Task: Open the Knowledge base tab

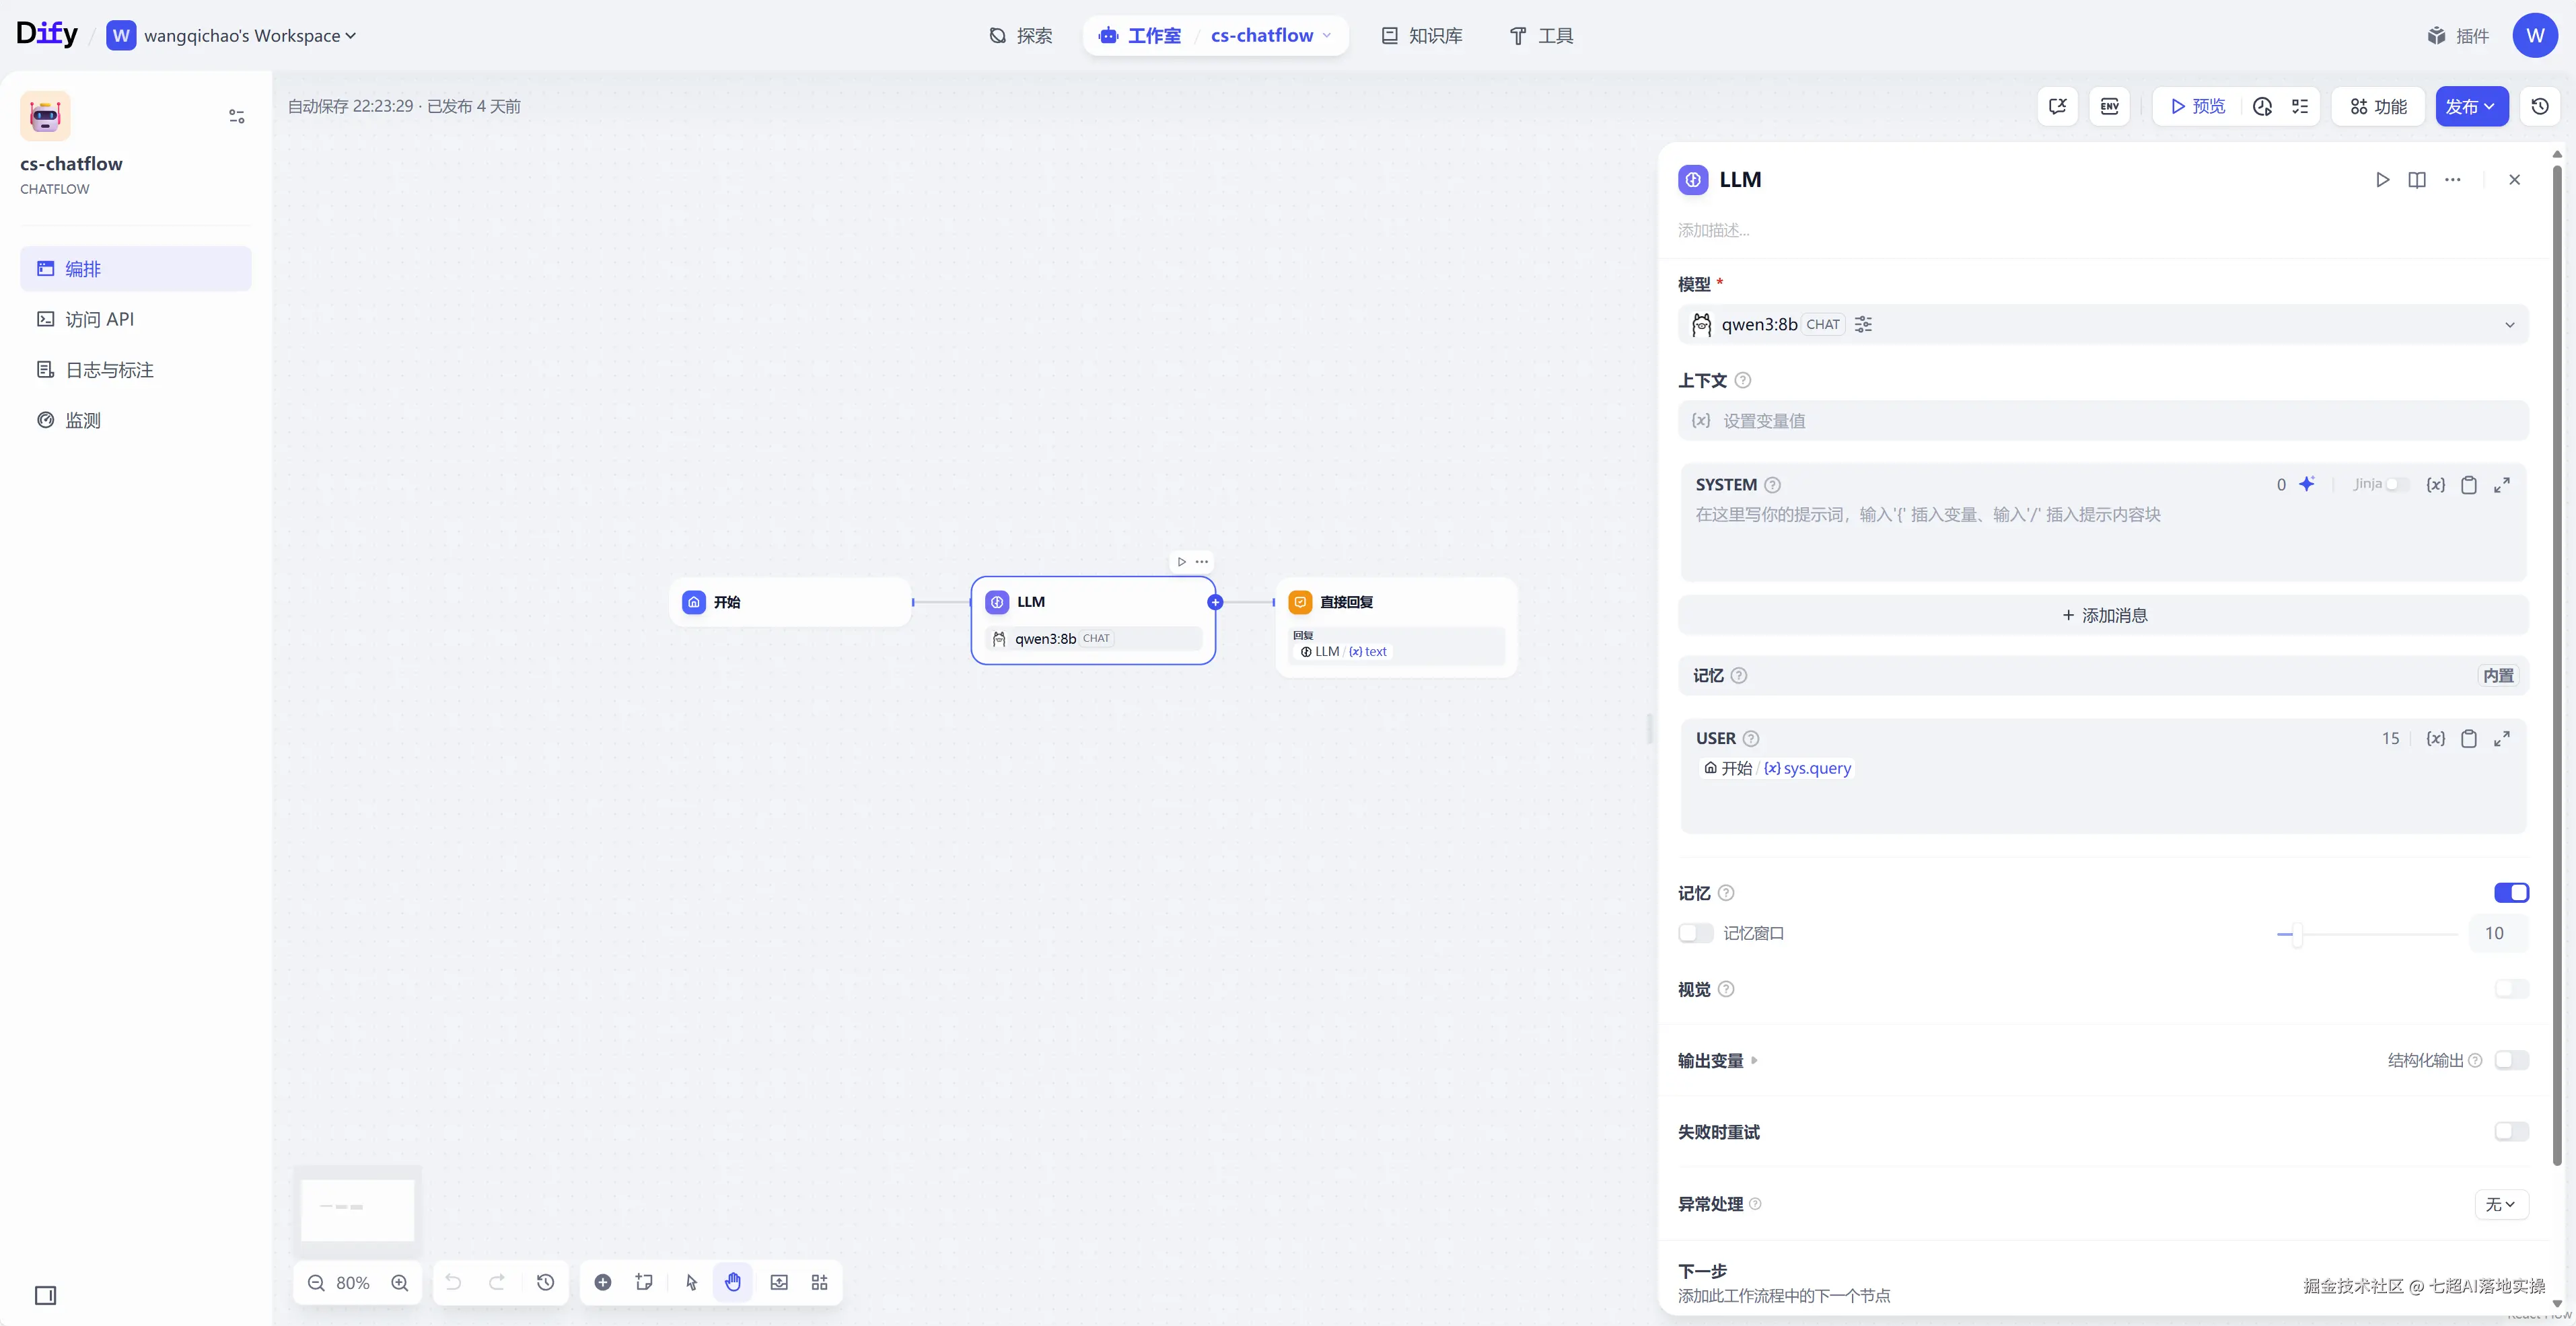Action: 1422,36
